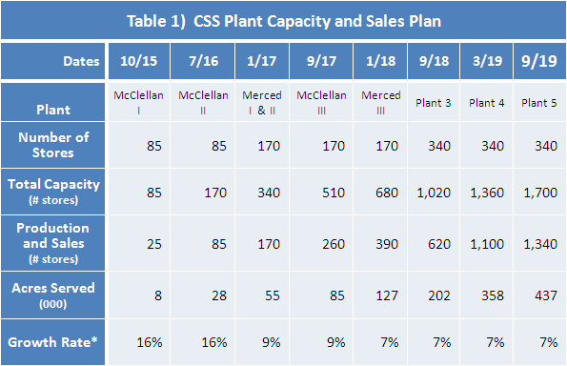Select the 1,100 production and sales value
Screen dimensions: 567x366
tap(487, 244)
